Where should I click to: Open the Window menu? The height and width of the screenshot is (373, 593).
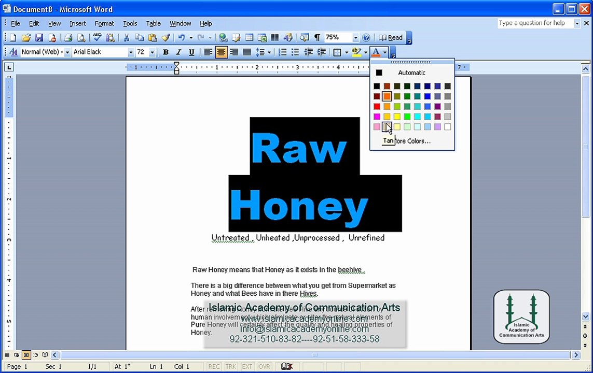[x=181, y=23]
